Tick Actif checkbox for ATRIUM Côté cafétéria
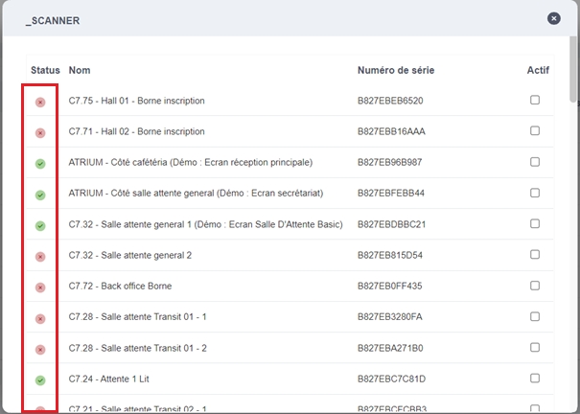The image size is (580, 414). tap(535, 163)
